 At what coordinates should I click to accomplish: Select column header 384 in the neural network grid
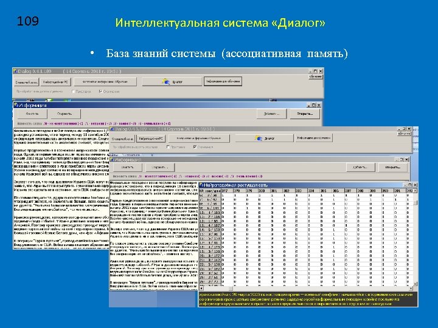click(x=313, y=191)
